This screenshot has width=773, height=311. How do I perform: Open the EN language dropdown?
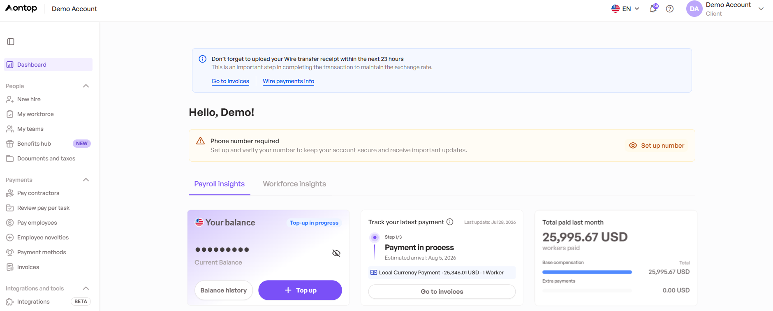pos(625,9)
